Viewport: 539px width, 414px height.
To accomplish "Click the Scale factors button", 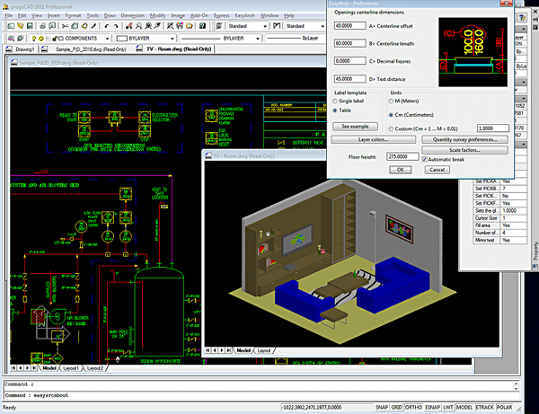I will (x=464, y=150).
